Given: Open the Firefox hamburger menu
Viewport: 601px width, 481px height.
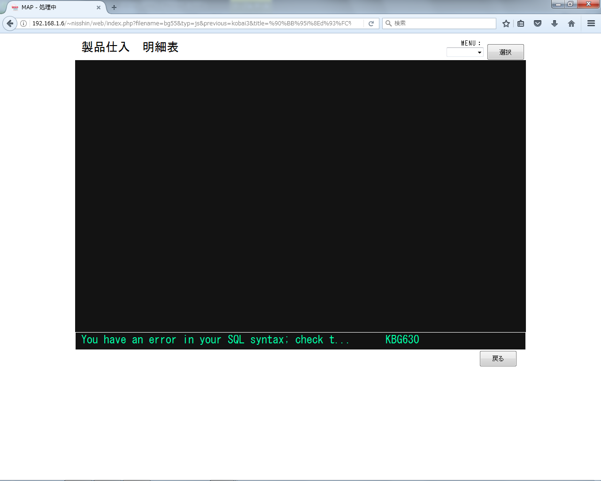Looking at the screenshot, I should [591, 23].
